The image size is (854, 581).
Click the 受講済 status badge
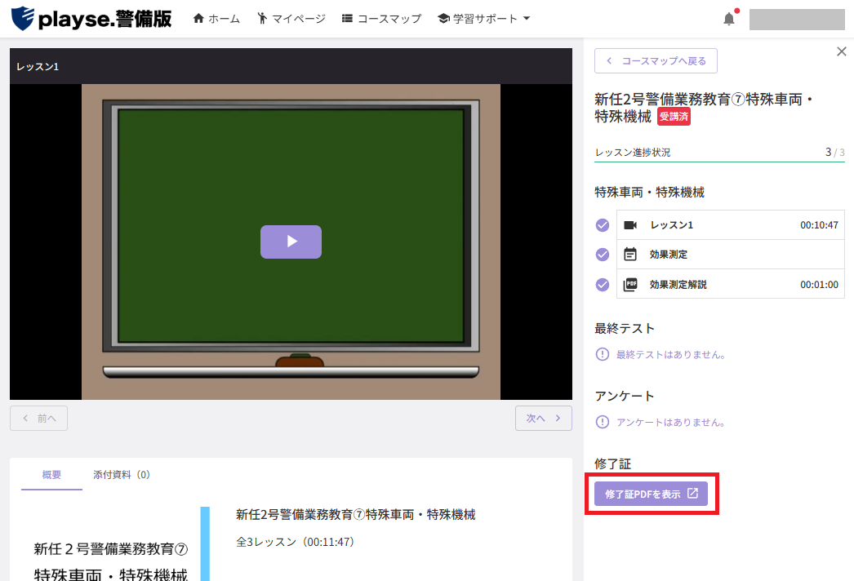674,117
